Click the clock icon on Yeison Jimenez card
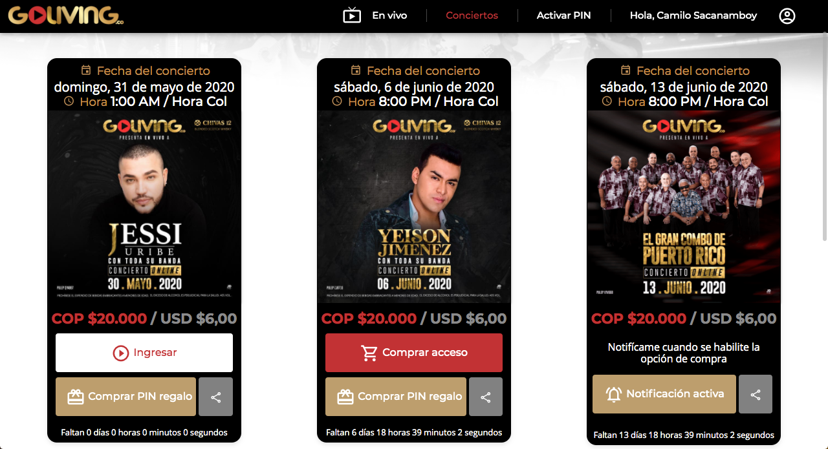The height and width of the screenshot is (449, 828). (337, 101)
